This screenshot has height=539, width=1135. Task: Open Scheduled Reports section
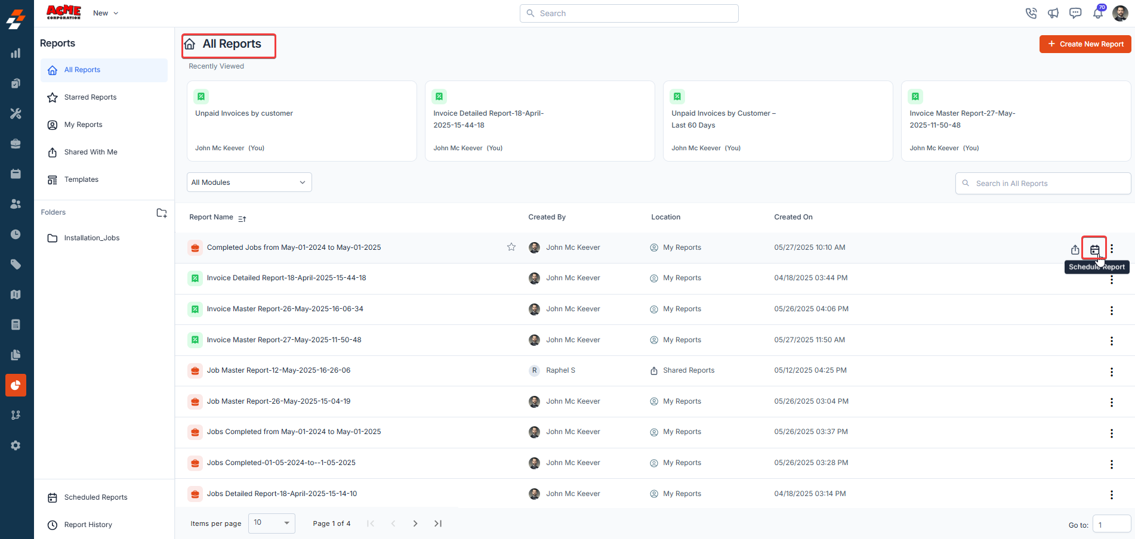104,497
